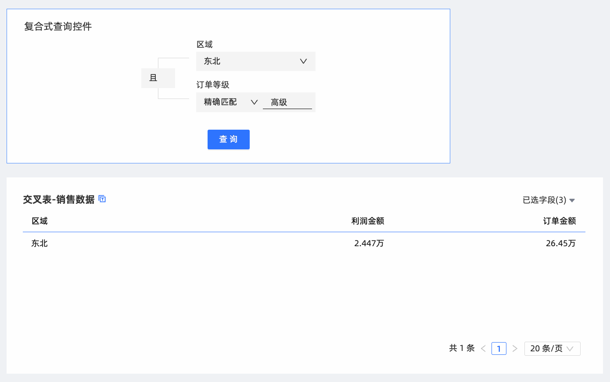This screenshot has height=382, width=610.
Task: Click the 26.45万 order amount cell
Action: click(560, 244)
